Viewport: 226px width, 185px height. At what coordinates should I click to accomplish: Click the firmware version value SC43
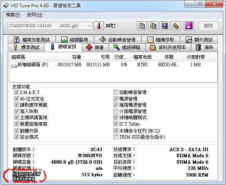[96, 150]
